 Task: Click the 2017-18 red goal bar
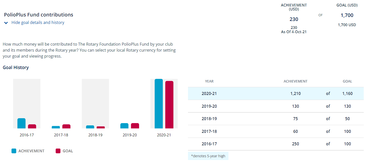[x=66, y=126]
